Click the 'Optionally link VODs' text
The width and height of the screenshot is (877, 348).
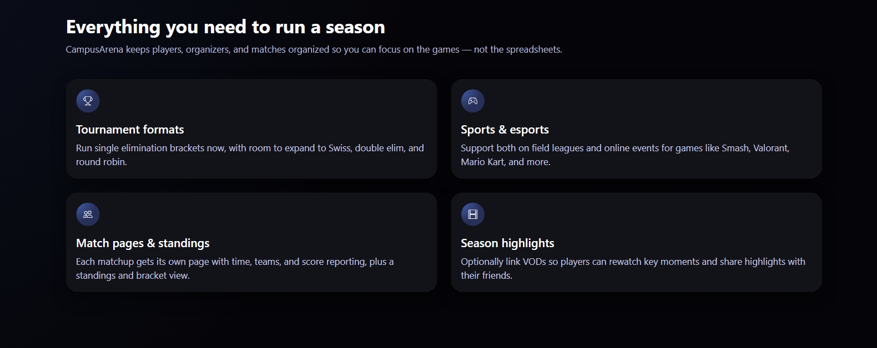pos(503,262)
